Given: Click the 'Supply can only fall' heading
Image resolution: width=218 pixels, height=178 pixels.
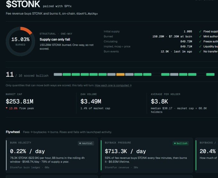Looking at the screenshot, I should coord(55,40).
